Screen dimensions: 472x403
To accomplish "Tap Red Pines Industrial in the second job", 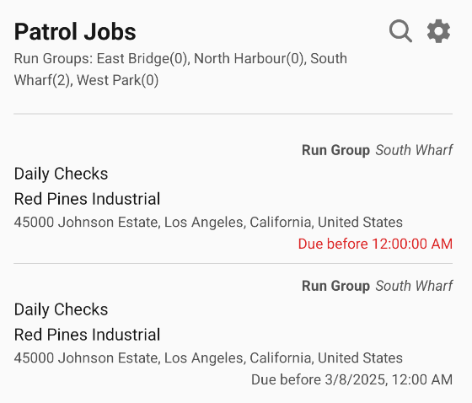I will click(88, 335).
